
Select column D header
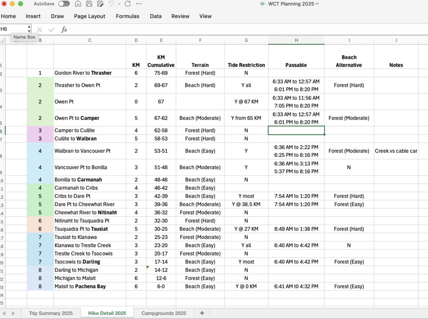click(136, 41)
